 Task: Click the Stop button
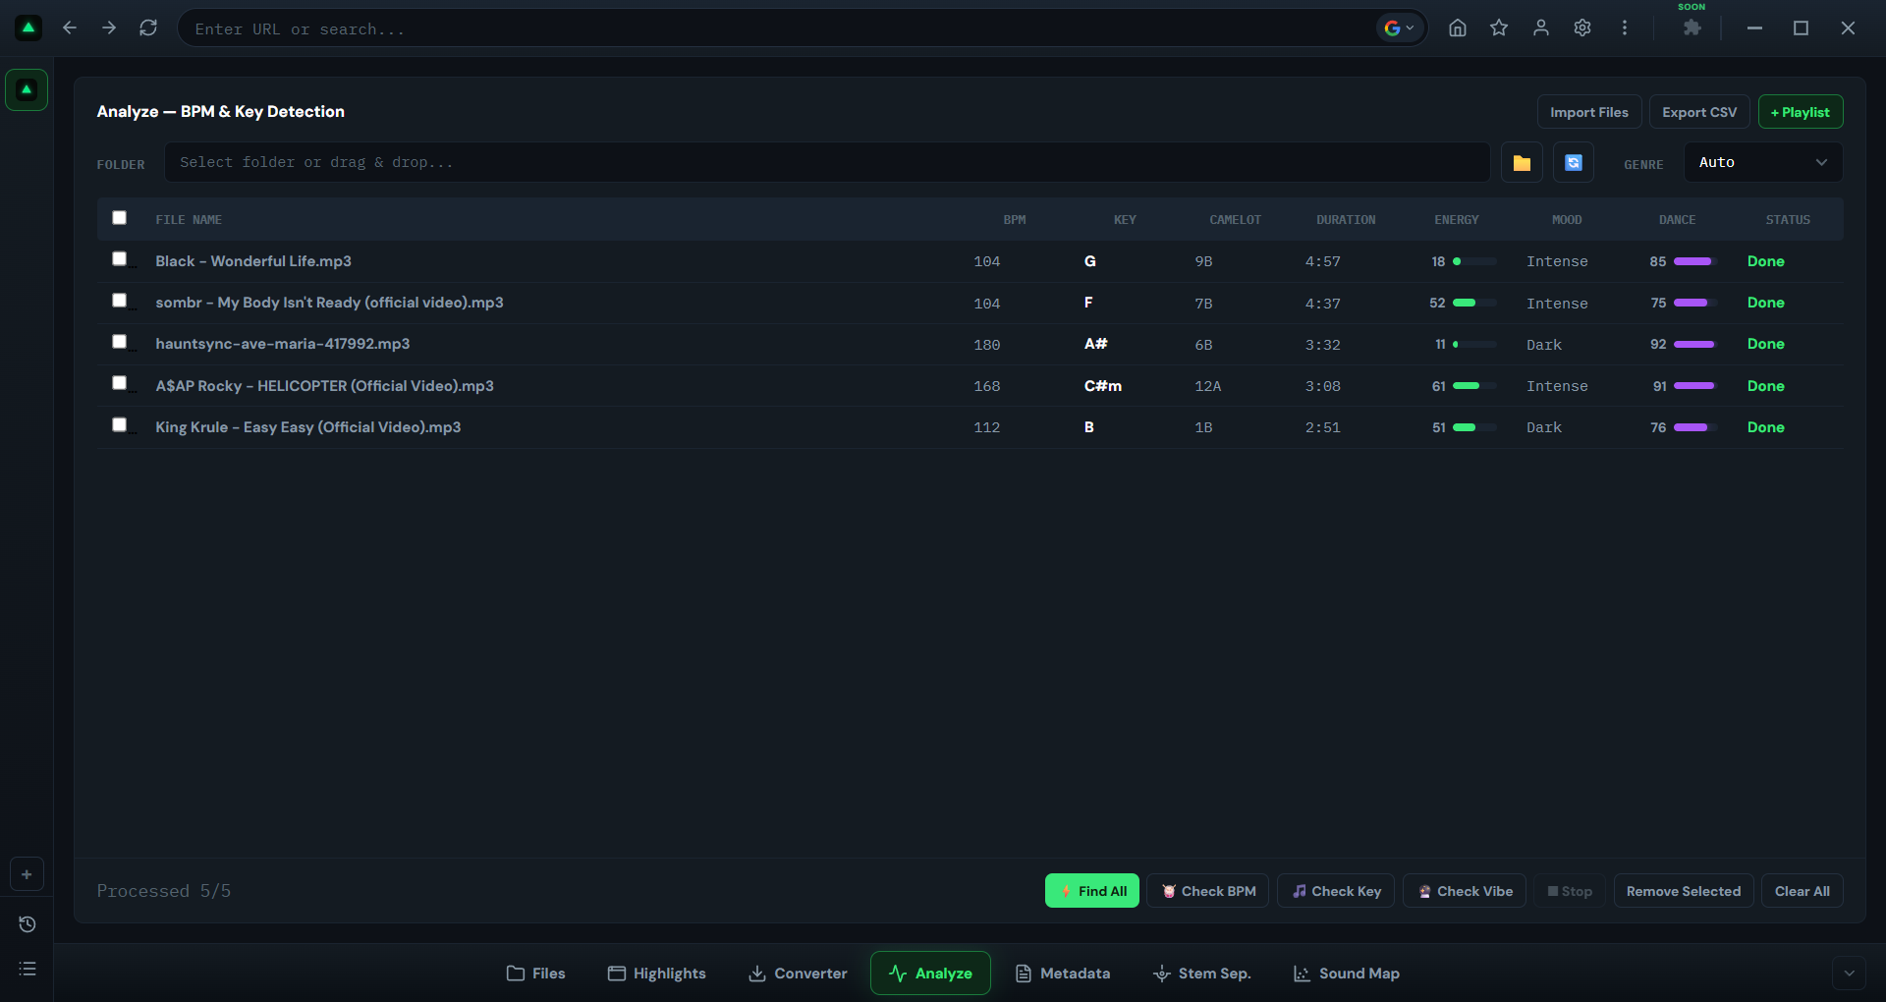(x=1570, y=891)
